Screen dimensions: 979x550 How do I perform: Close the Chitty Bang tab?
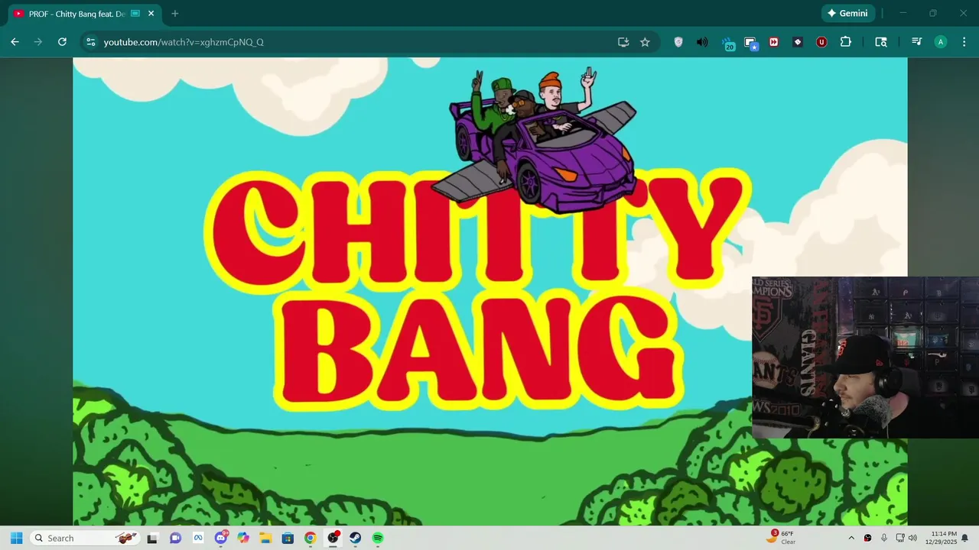[x=151, y=14]
